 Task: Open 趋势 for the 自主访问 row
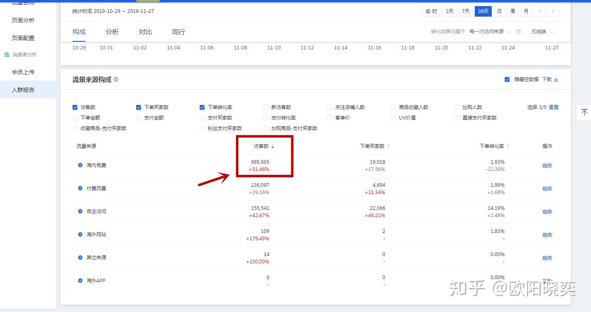(547, 212)
